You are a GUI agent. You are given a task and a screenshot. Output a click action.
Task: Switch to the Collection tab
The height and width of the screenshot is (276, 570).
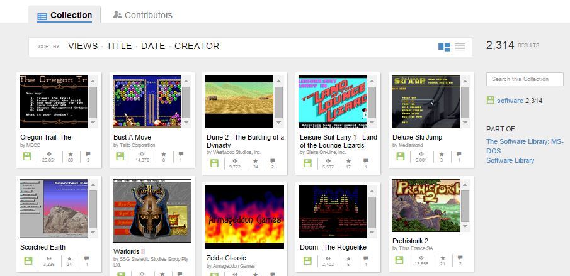(x=65, y=15)
